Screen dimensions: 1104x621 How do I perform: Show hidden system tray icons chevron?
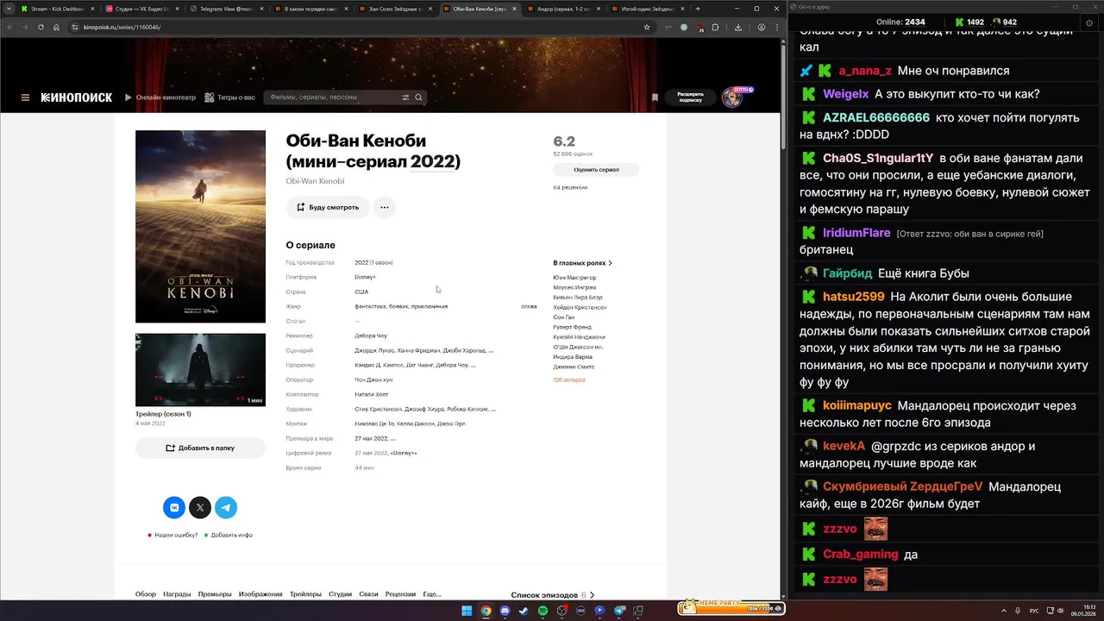(x=1003, y=611)
